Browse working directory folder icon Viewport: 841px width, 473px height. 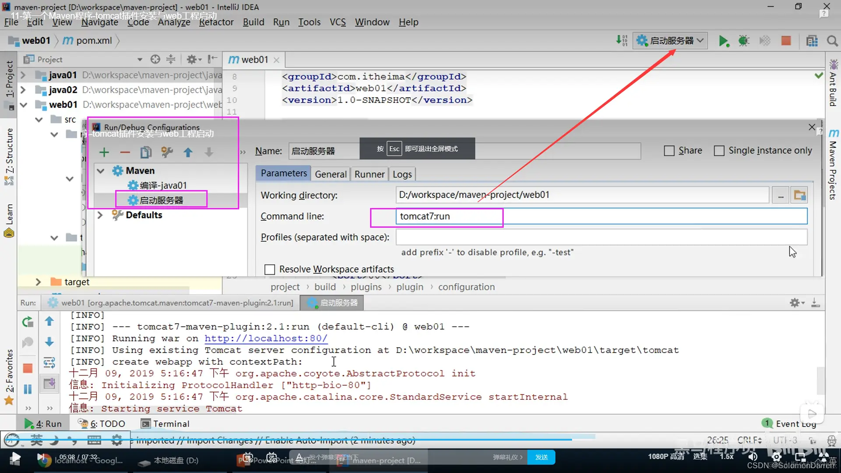click(799, 195)
